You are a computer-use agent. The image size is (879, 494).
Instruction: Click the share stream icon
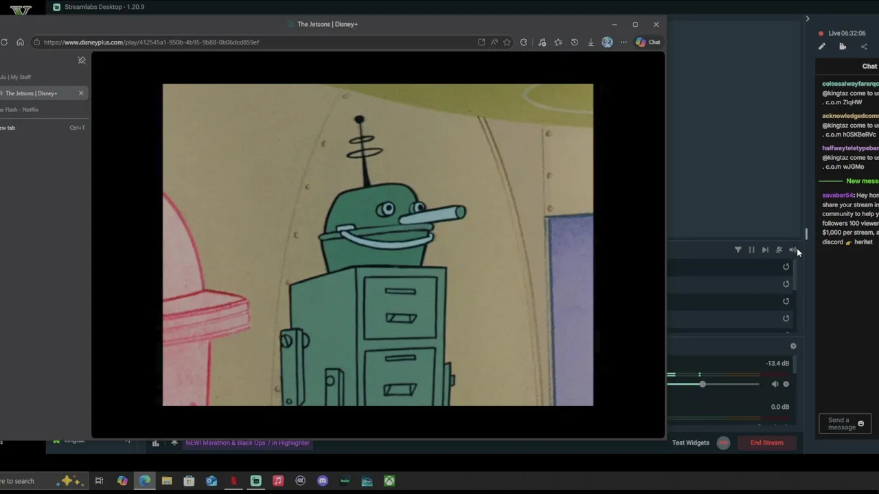click(x=864, y=47)
